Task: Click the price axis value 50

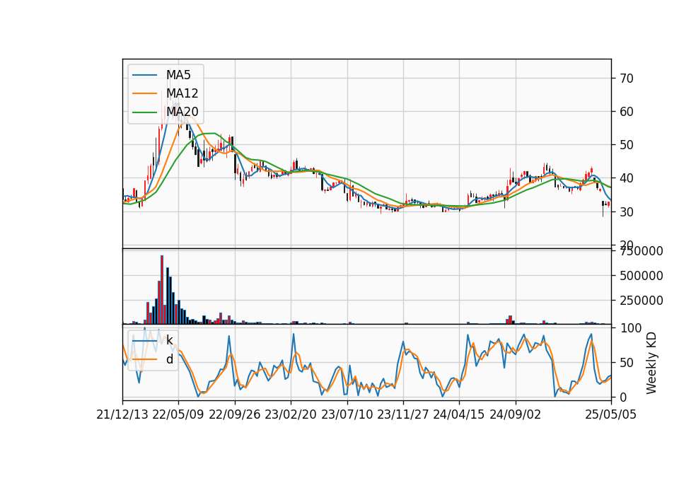Action: tap(626, 145)
